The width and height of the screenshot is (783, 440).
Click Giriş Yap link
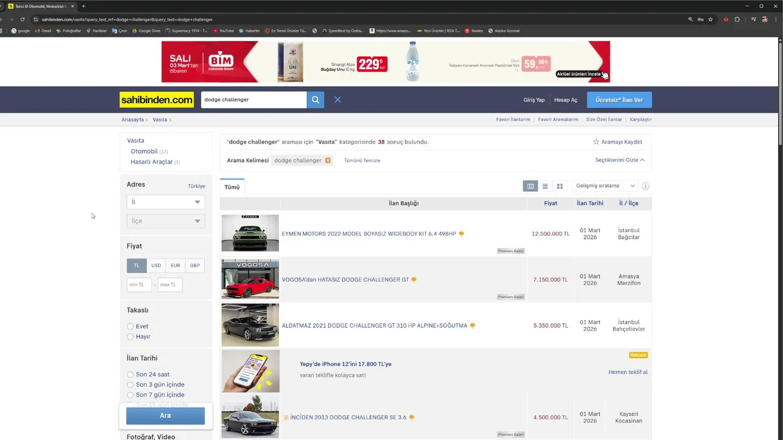pos(533,100)
